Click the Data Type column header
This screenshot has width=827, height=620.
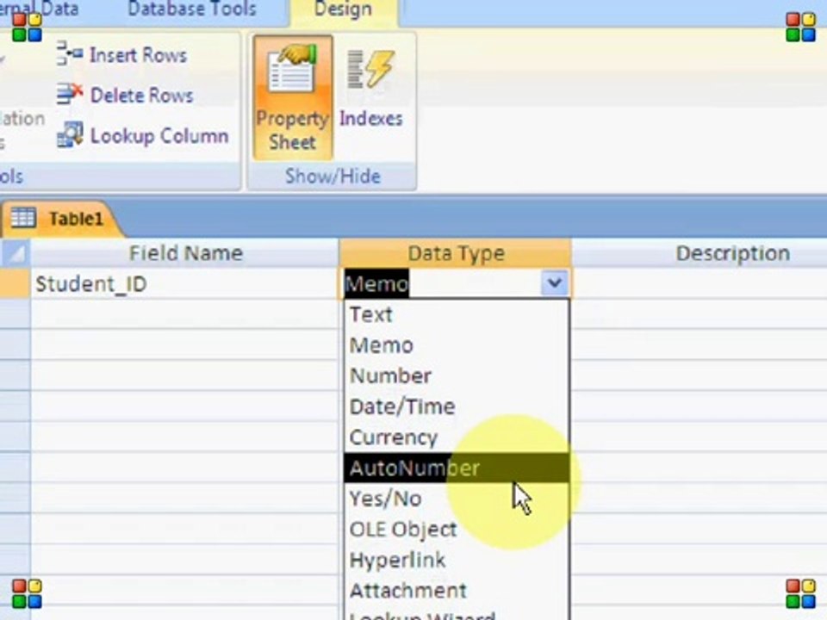[455, 253]
